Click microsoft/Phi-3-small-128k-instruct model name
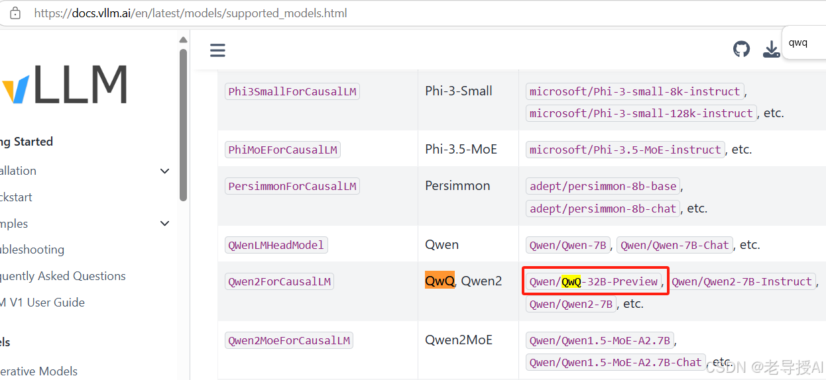826x380 pixels. [642, 113]
